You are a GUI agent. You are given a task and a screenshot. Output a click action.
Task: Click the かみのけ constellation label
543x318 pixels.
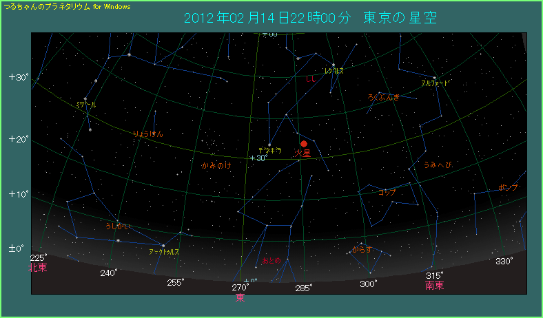[x=216, y=165]
